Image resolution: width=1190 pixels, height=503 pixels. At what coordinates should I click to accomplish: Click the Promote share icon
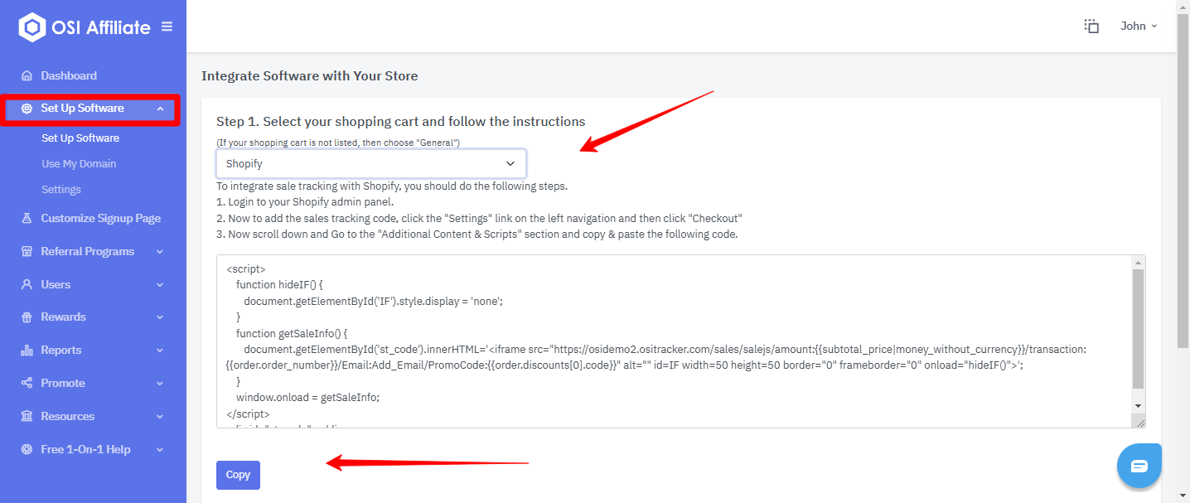pos(27,383)
